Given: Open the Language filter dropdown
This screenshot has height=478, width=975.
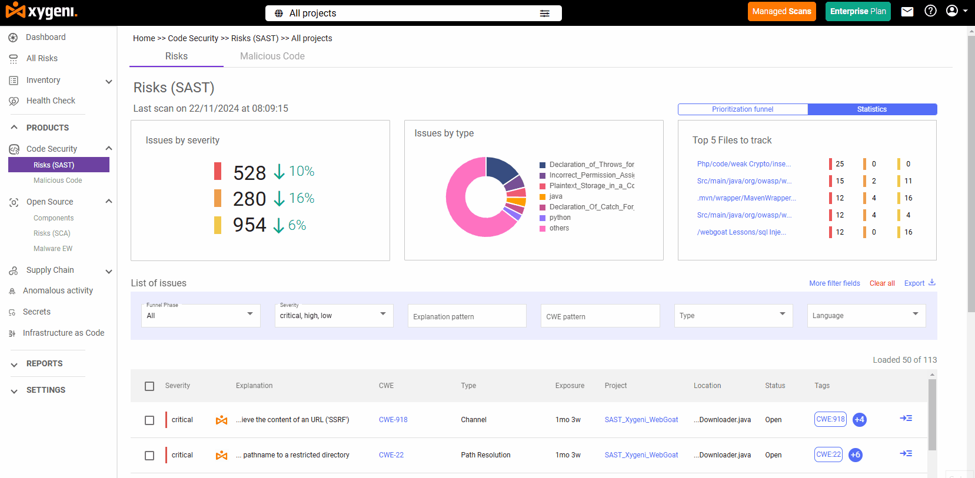Looking at the screenshot, I should [866, 315].
